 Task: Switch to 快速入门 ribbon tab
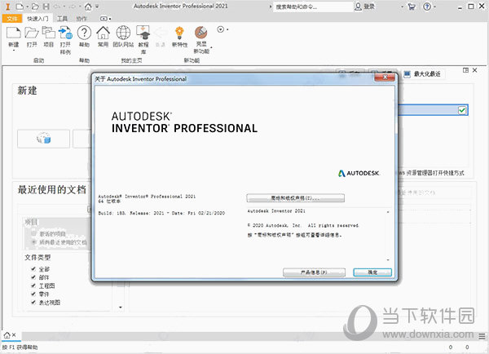[37, 19]
